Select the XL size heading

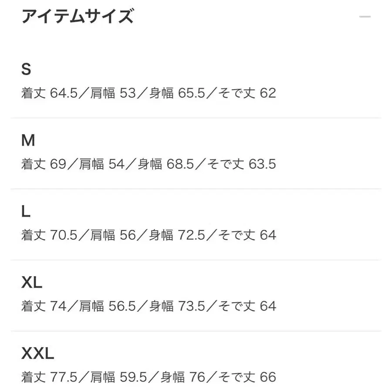coord(32,282)
